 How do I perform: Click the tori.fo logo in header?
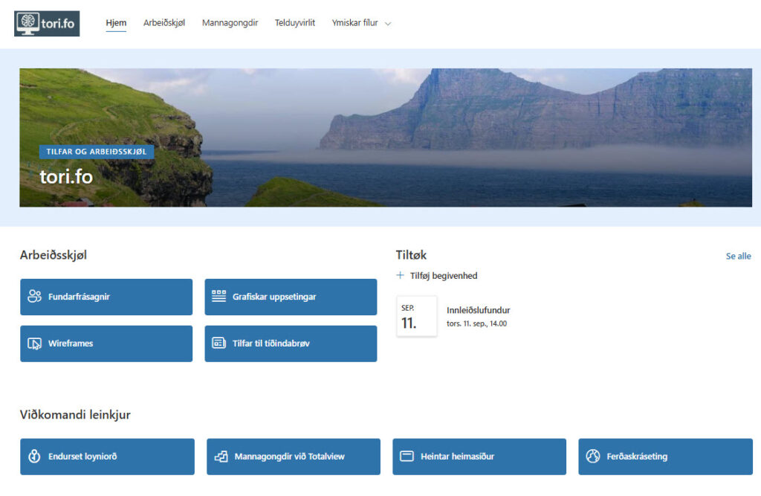(x=47, y=23)
